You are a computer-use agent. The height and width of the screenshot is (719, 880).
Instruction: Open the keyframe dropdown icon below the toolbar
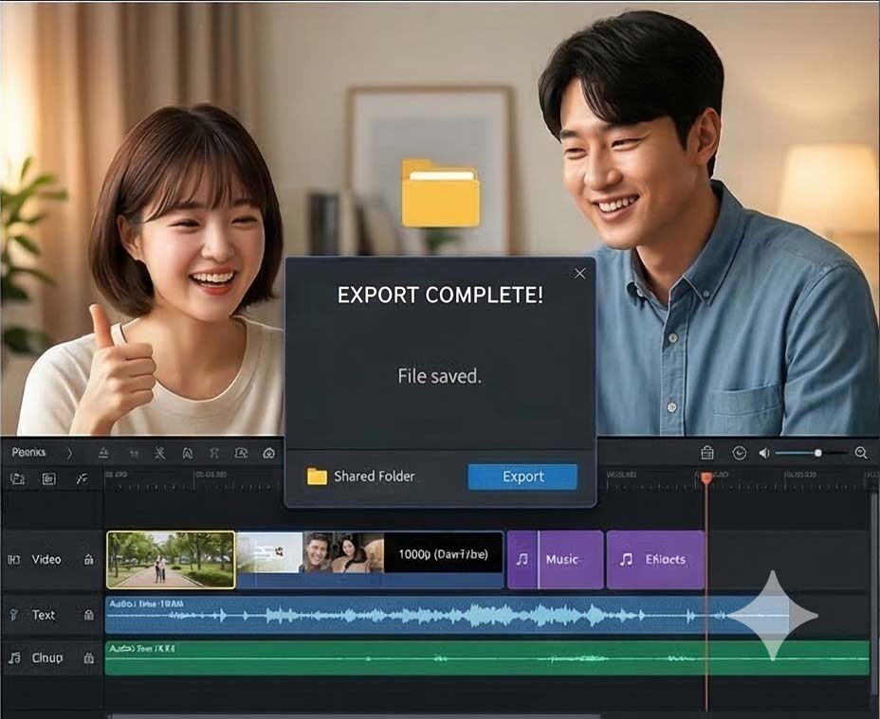(81, 478)
